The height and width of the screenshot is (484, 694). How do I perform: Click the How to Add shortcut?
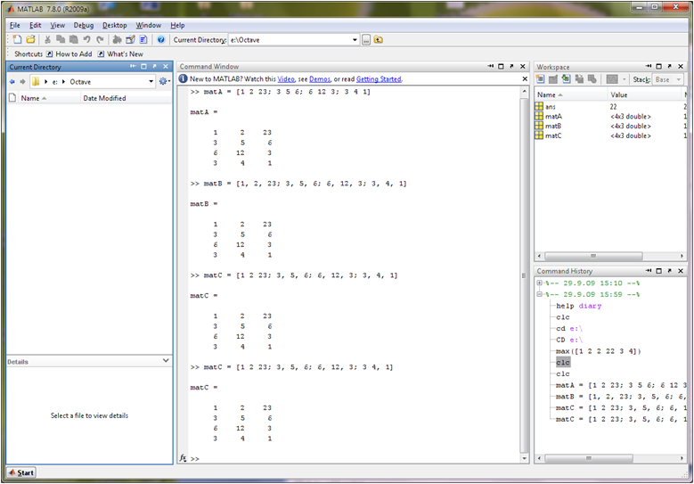[69, 54]
